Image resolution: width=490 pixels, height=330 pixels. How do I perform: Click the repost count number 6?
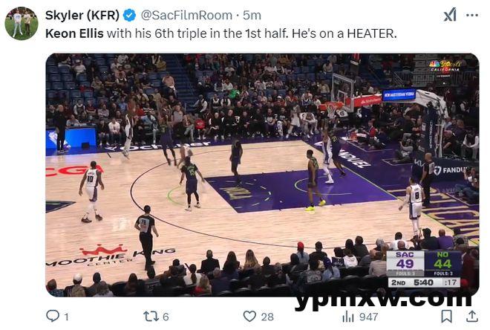click(x=166, y=317)
